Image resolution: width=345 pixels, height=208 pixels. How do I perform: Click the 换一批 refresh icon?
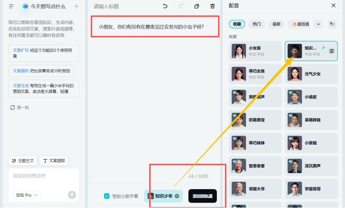[12, 108]
